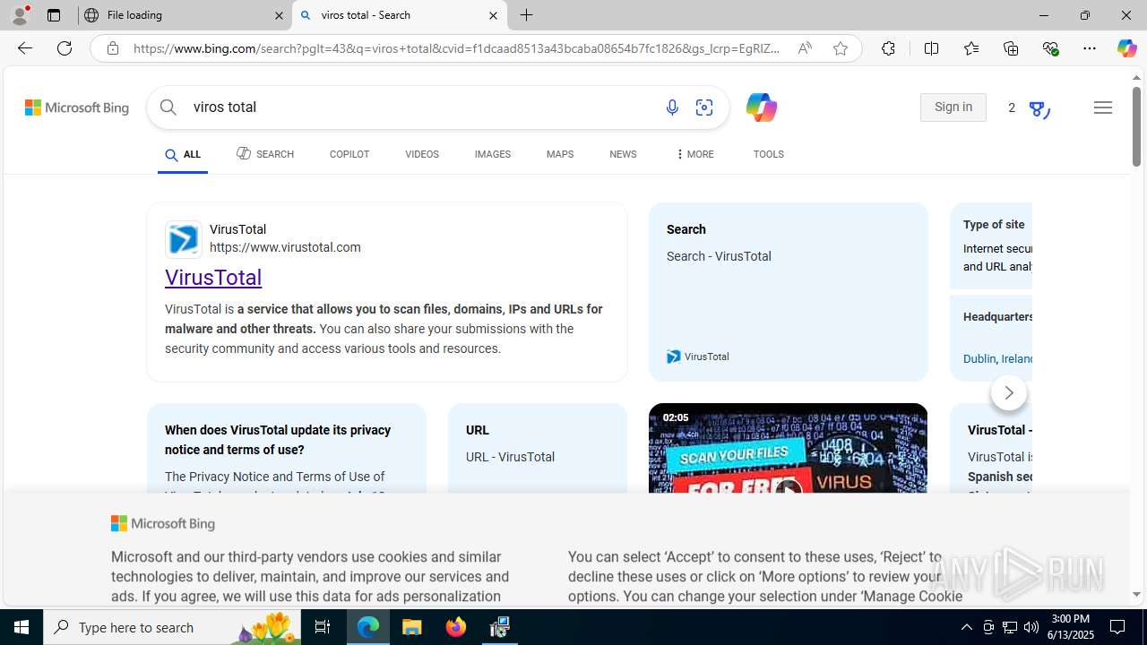This screenshot has width=1147, height=645.
Task: Play the 'Scan your files' video thumbnail
Action: point(788,448)
